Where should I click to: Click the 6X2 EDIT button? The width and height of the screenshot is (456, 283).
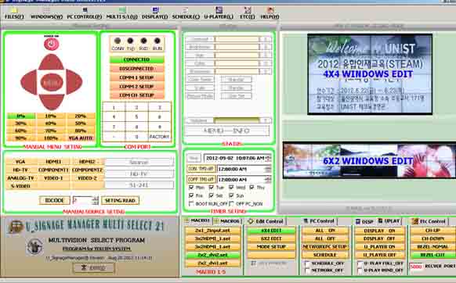[271, 238]
